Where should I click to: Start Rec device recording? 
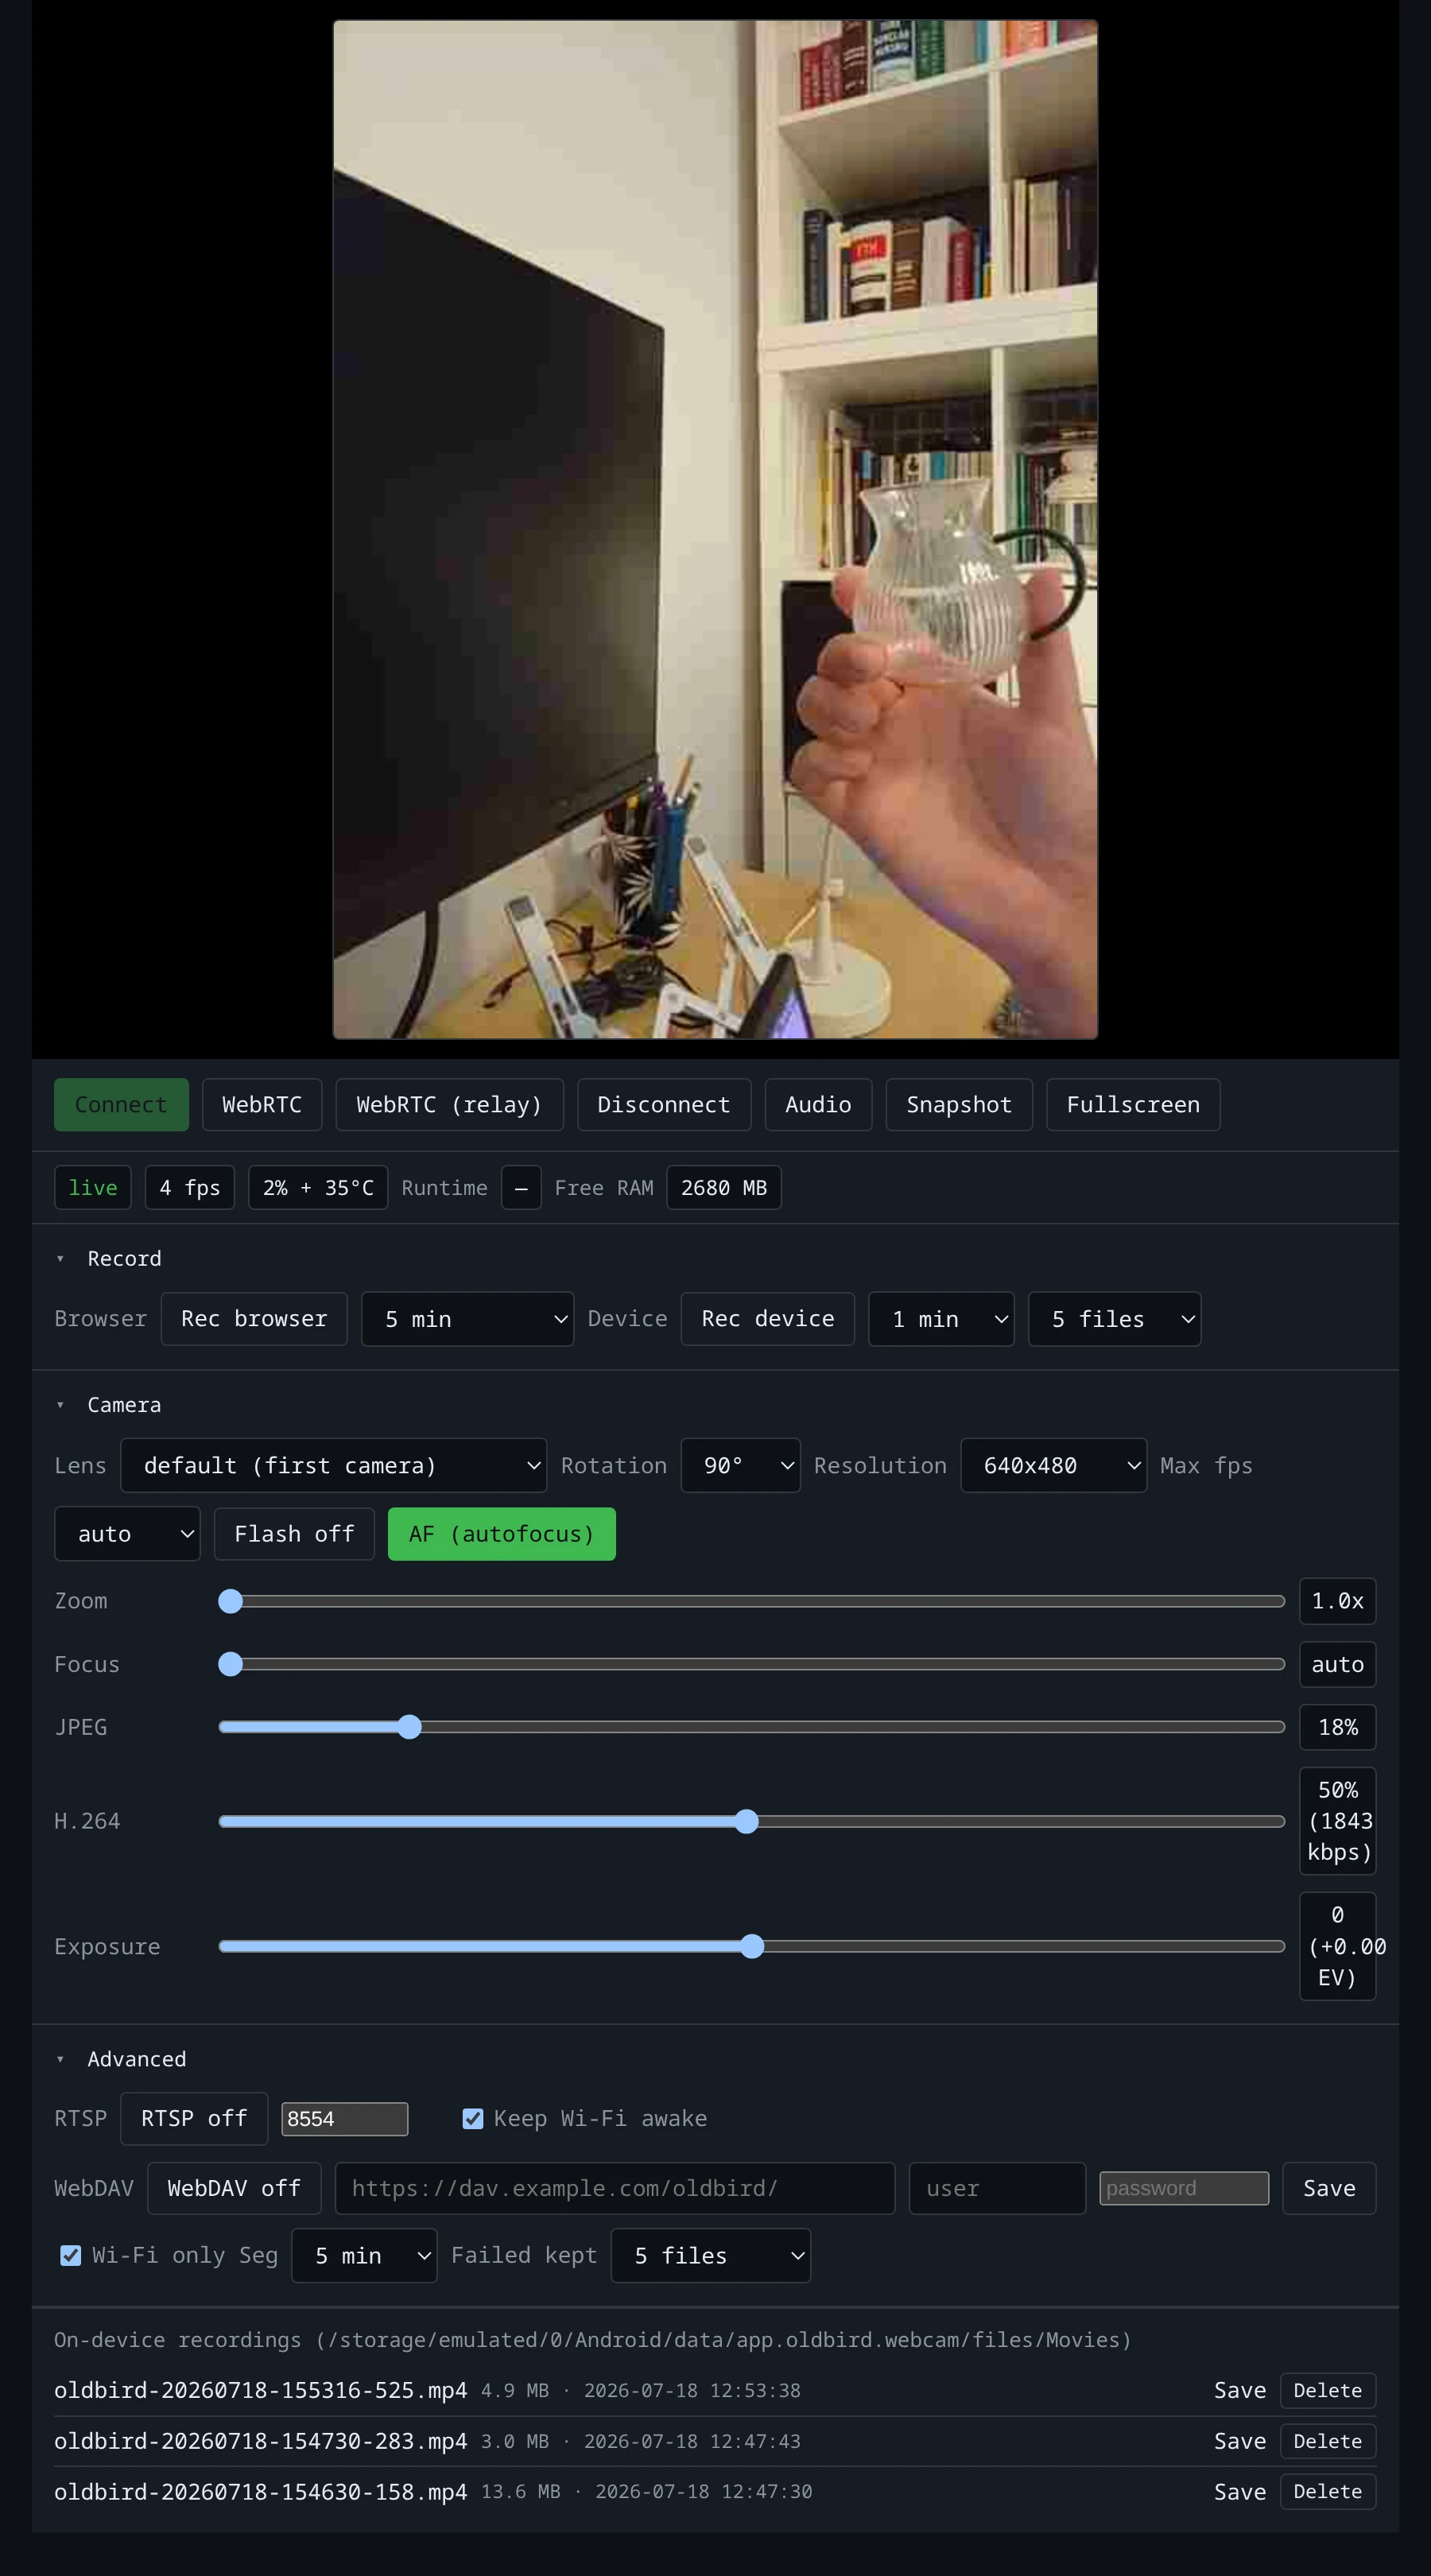coord(768,1318)
